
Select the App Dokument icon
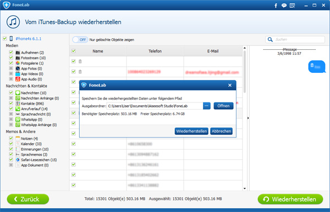18,165
